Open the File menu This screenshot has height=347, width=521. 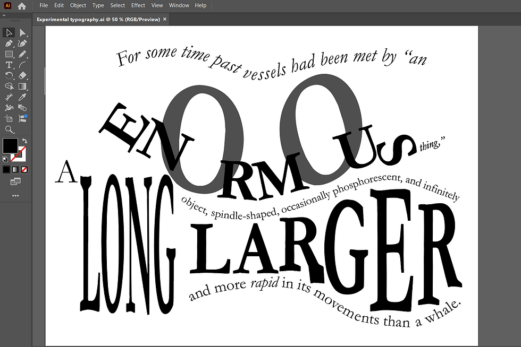pyautogui.click(x=44, y=5)
